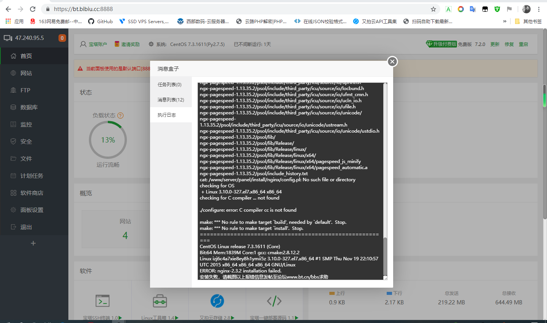This screenshot has width=547, height=323.
Task: Open the 云路PHP解密 bookmark
Action: point(261,21)
